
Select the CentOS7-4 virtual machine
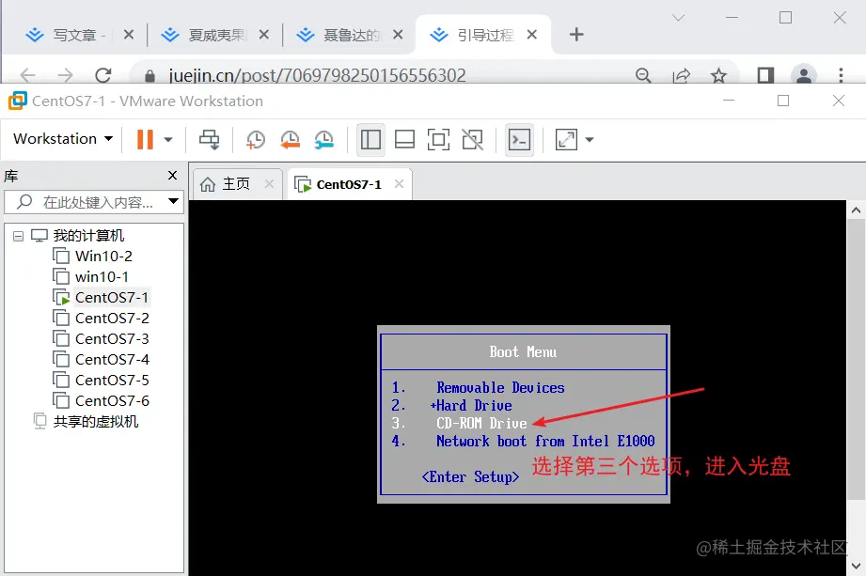tap(112, 359)
